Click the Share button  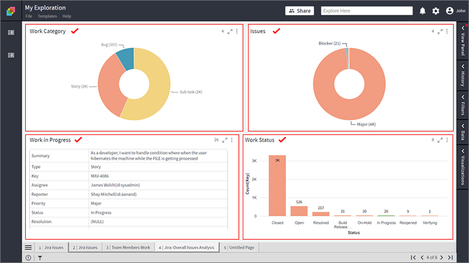point(300,11)
